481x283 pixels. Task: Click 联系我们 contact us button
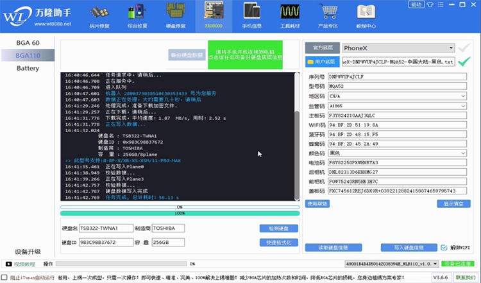pos(466,277)
